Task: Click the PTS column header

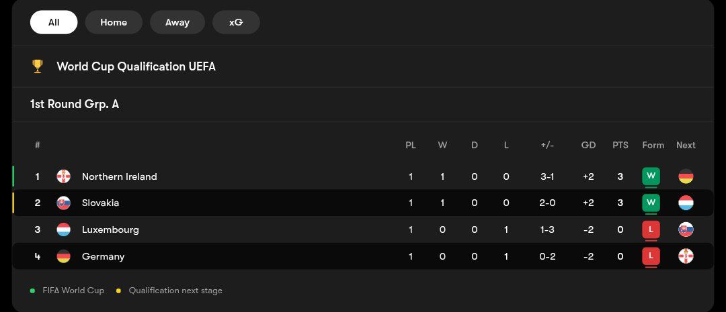Action: (x=620, y=145)
